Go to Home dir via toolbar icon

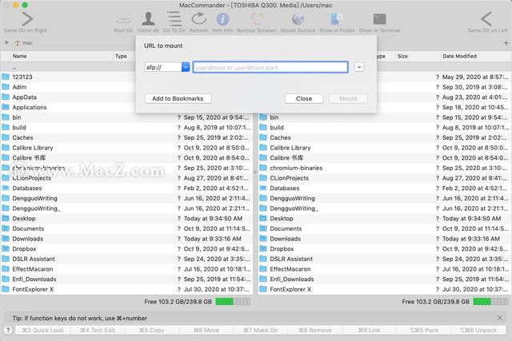pos(148,19)
